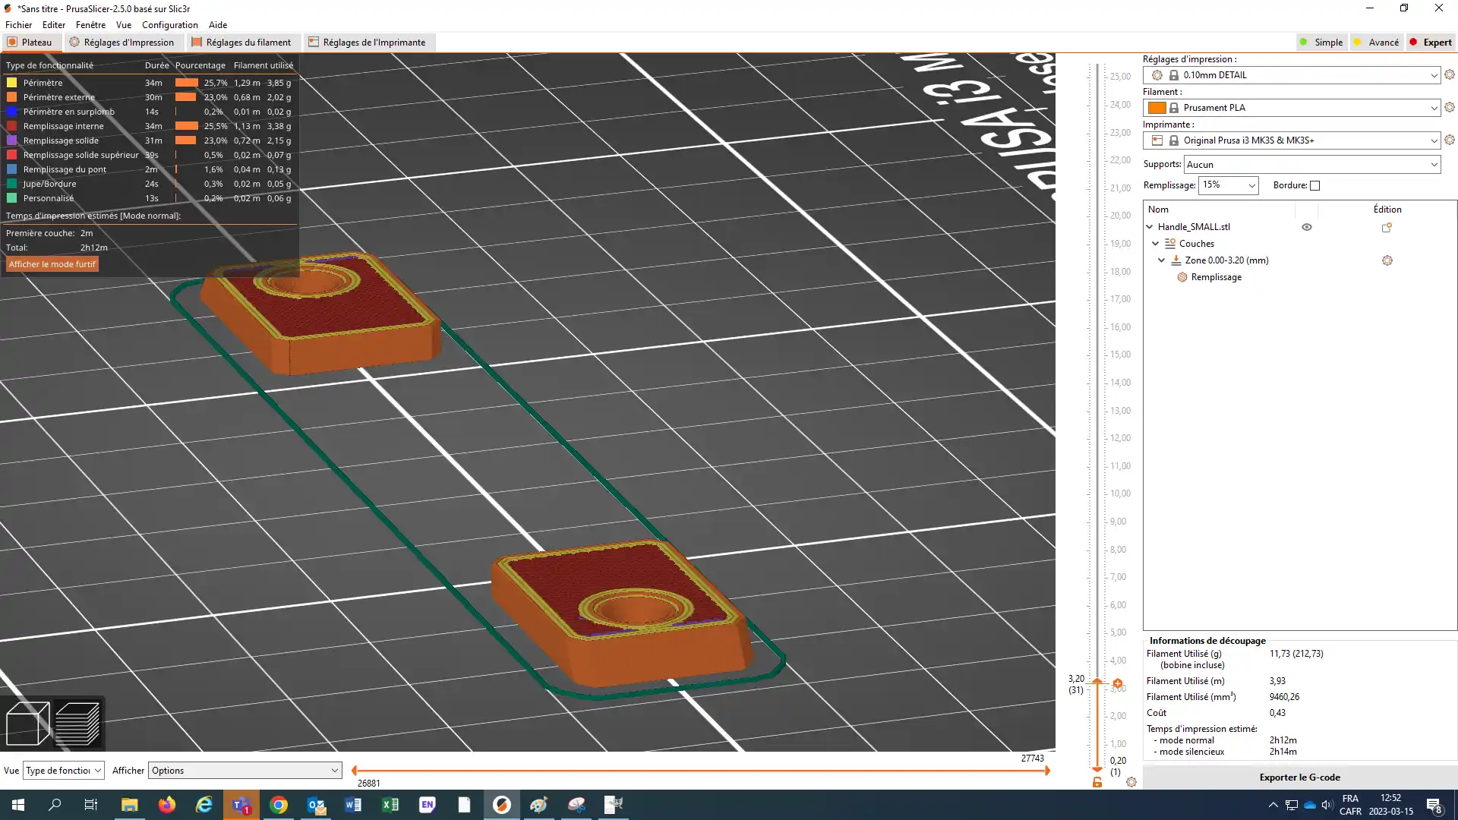The height and width of the screenshot is (820, 1458).
Task: Click the vertical layer slider top thumb
Action: [x=1097, y=682]
